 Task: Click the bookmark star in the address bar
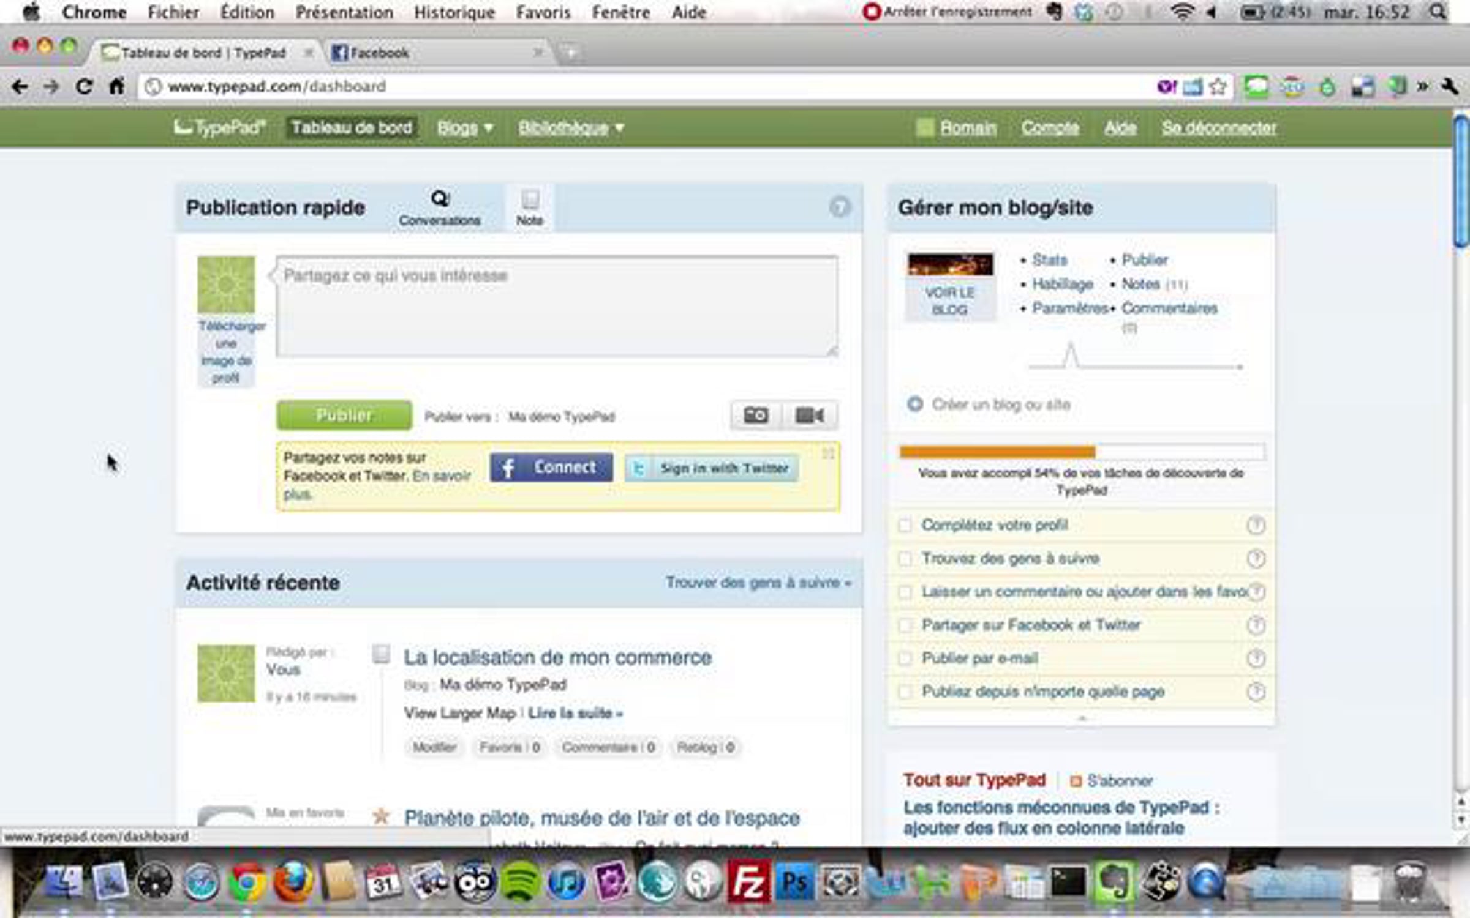(1218, 87)
